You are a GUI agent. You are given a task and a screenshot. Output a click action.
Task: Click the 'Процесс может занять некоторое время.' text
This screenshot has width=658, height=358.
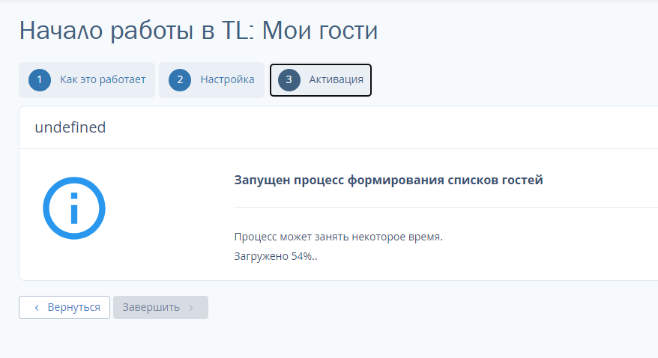pos(338,237)
